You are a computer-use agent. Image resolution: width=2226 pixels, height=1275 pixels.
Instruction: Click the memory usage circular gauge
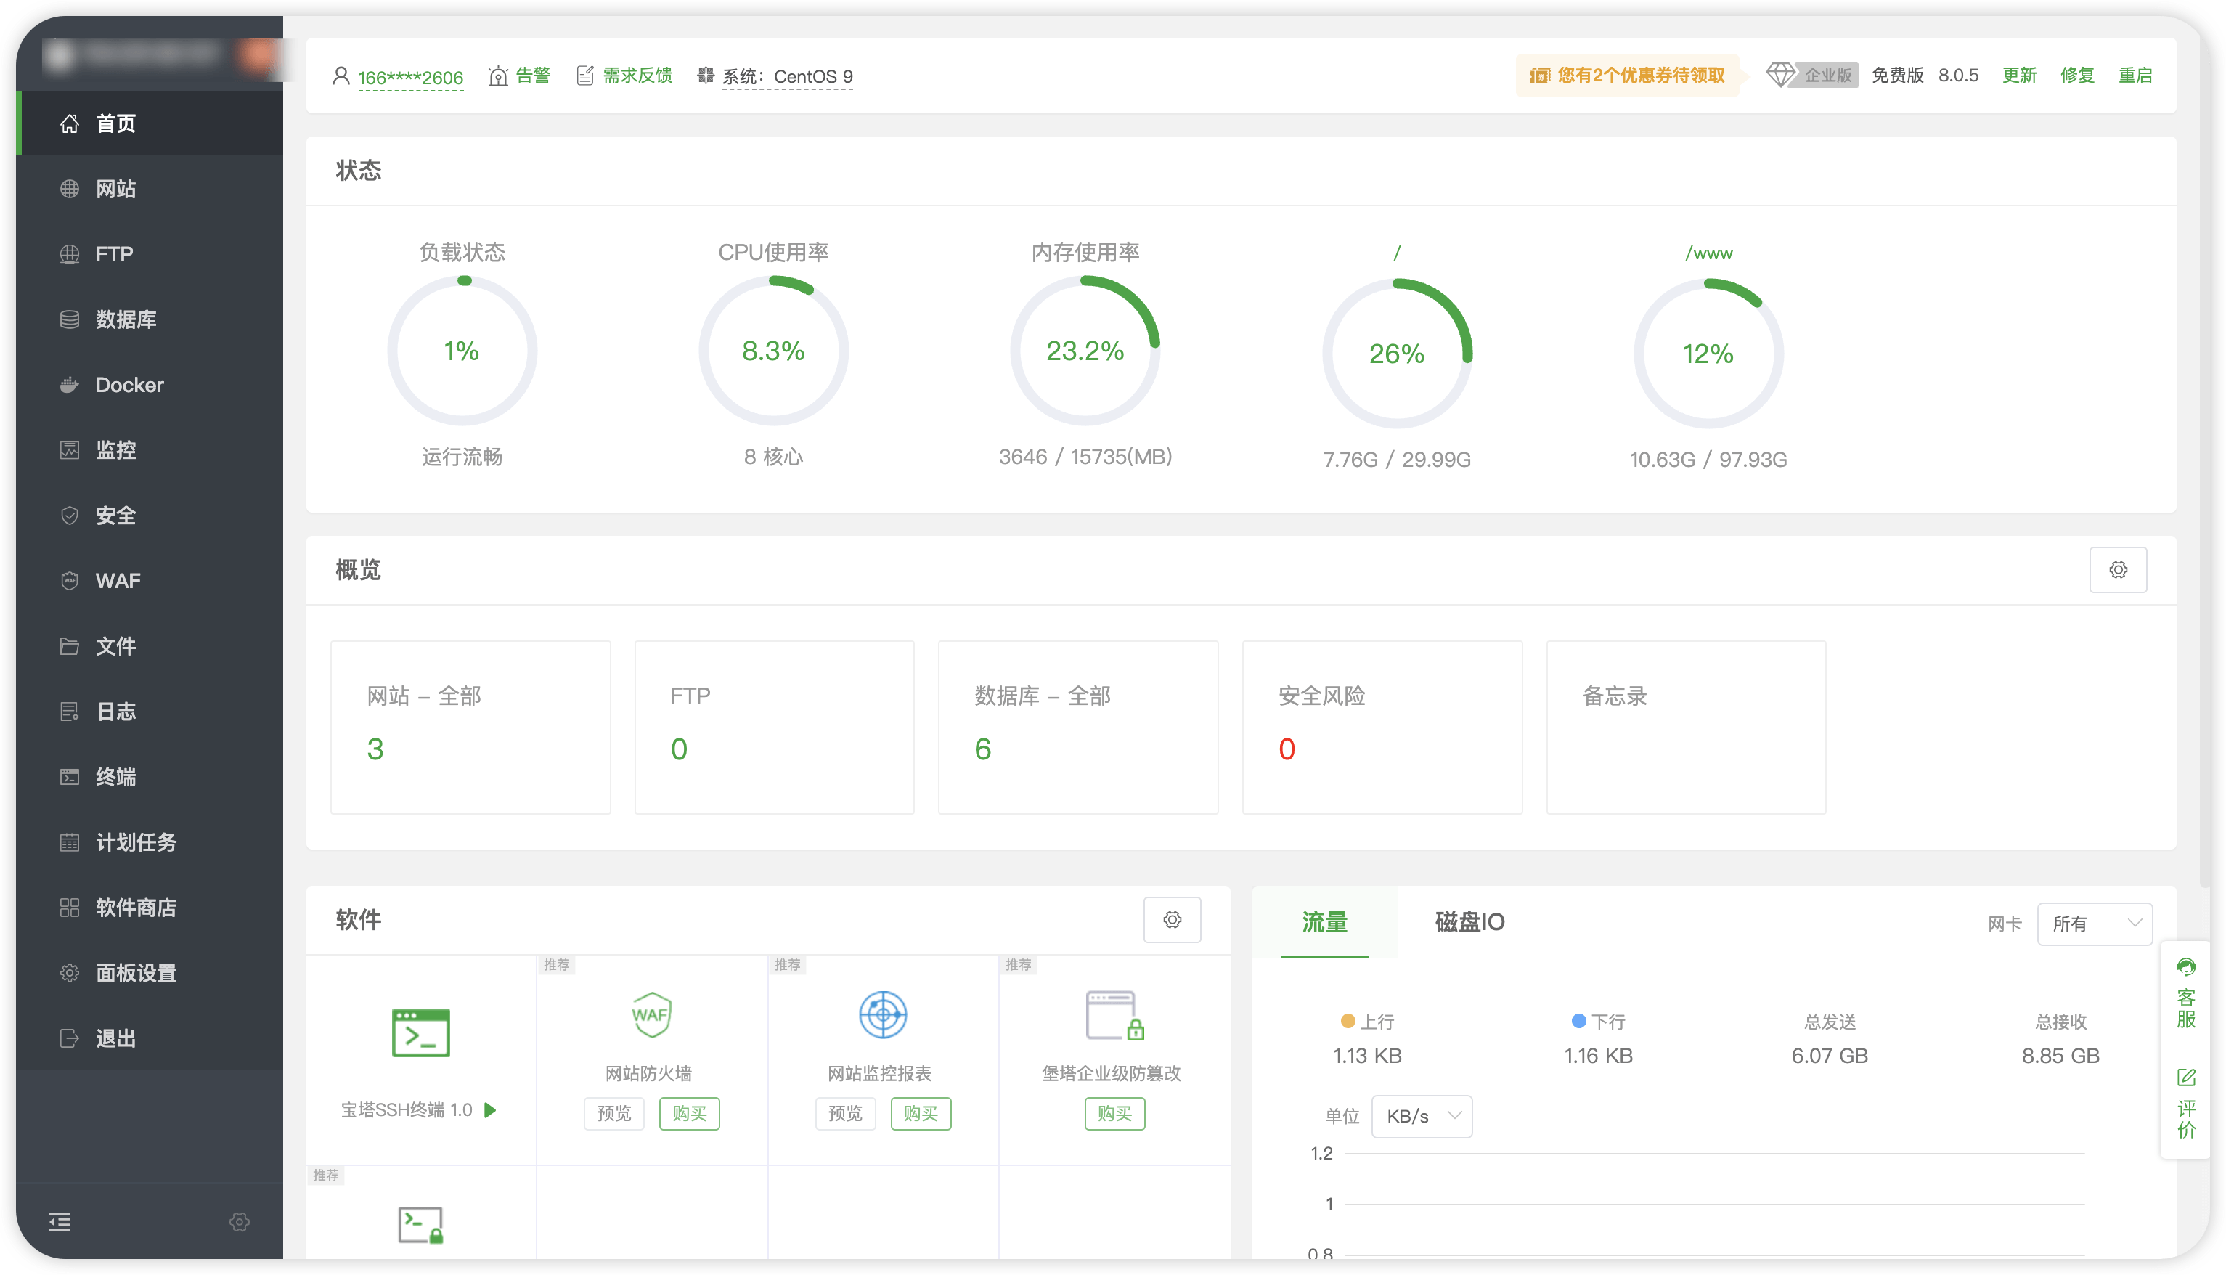click(x=1085, y=350)
